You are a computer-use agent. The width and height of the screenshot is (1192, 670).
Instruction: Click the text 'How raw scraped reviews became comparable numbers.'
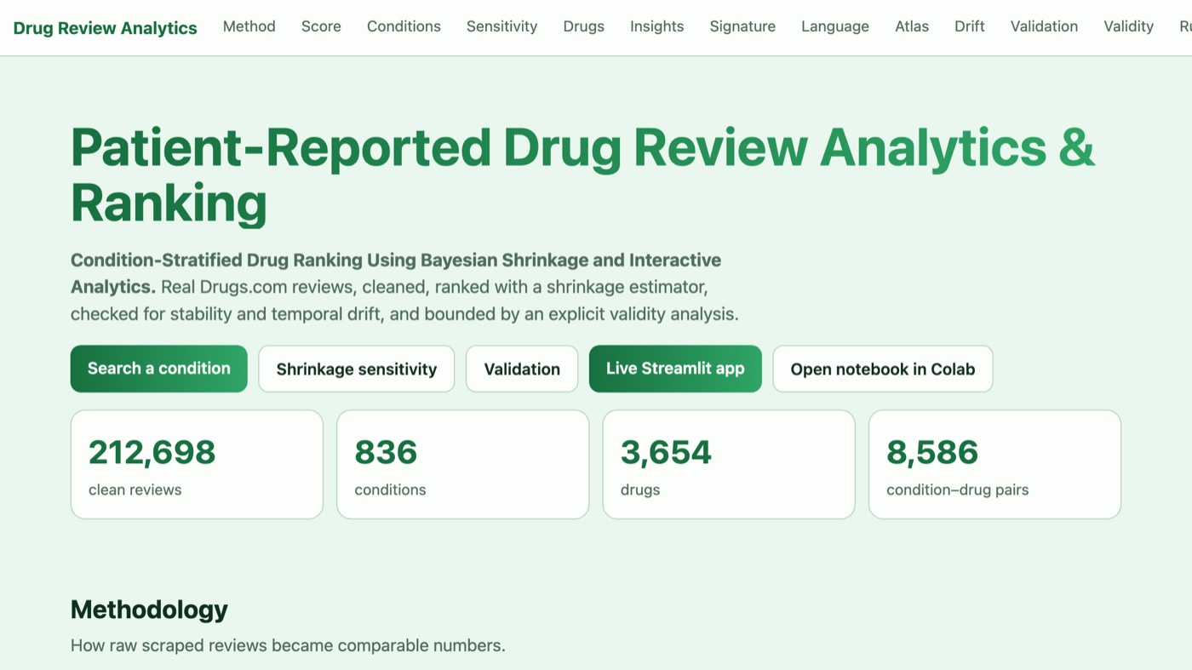pos(288,645)
